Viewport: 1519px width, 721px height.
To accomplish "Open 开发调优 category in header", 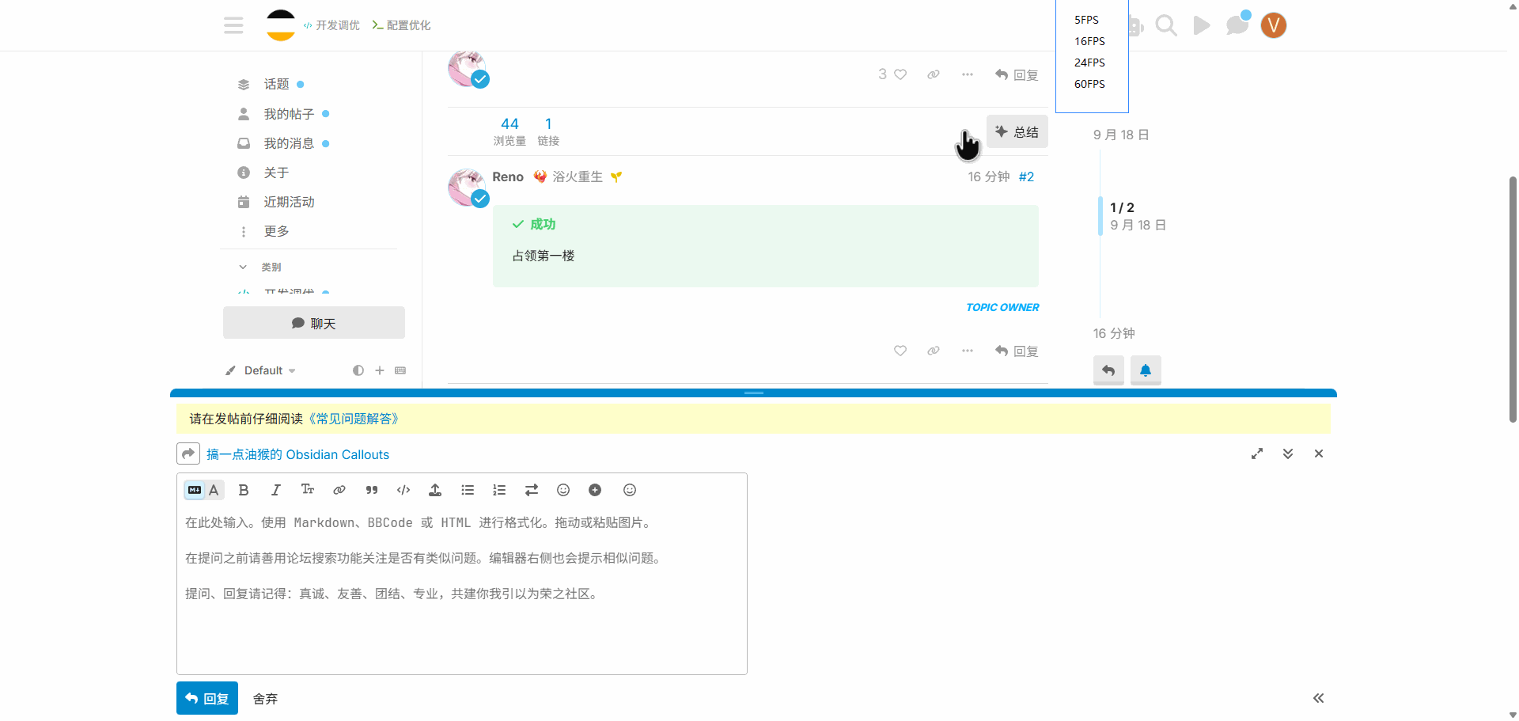I will point(331,25).
